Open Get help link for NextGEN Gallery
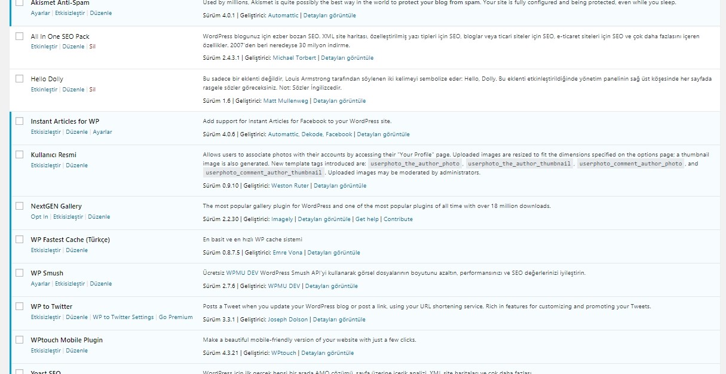 click(367, 219)
